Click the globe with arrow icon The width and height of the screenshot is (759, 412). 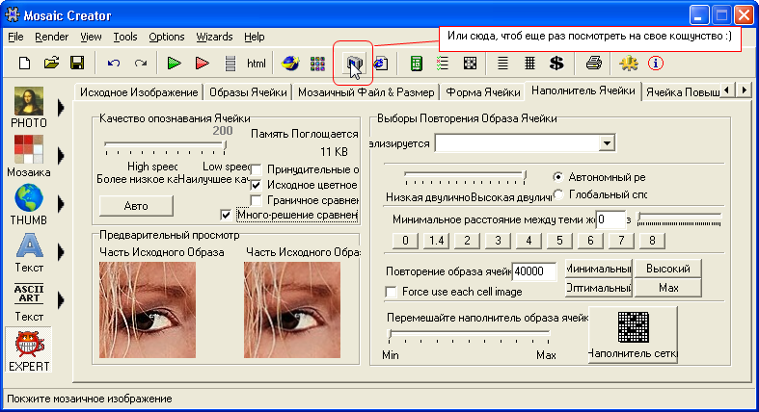click(x=290, y=64)
